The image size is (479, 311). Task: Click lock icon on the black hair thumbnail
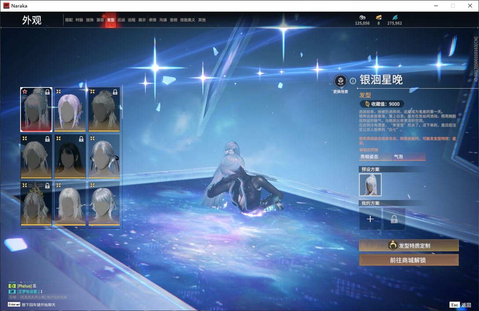point(81,139)
